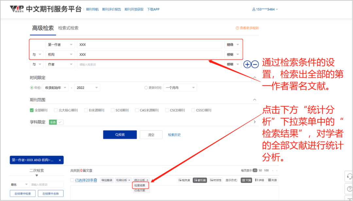Click the blue 检索 search button
Image resolution: width=353 pixels, height=201 pixels.
[x=120, y=135]
